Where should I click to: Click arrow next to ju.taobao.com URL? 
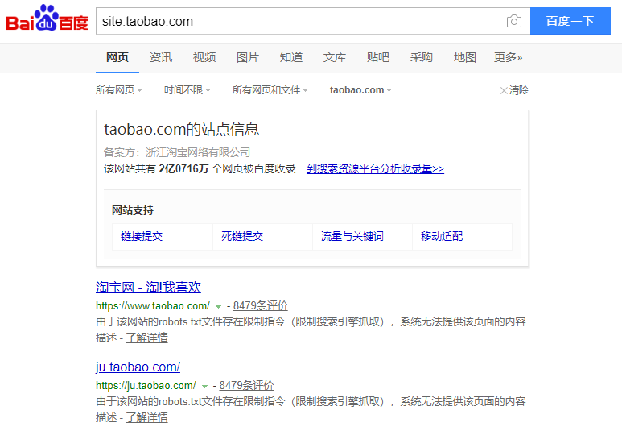coord(204,387)
